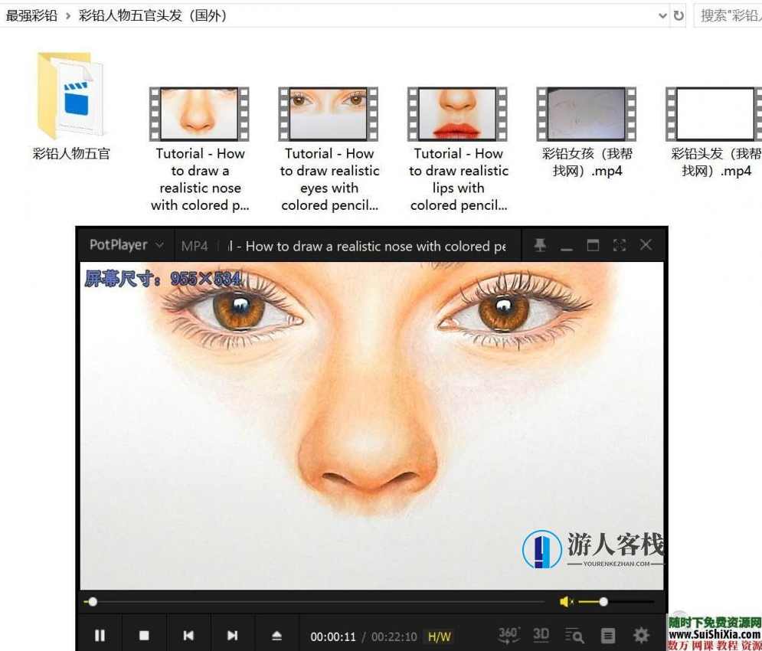Open the 彩铅女孩 video thumbnail
The image size is (762, 651).
586,113
